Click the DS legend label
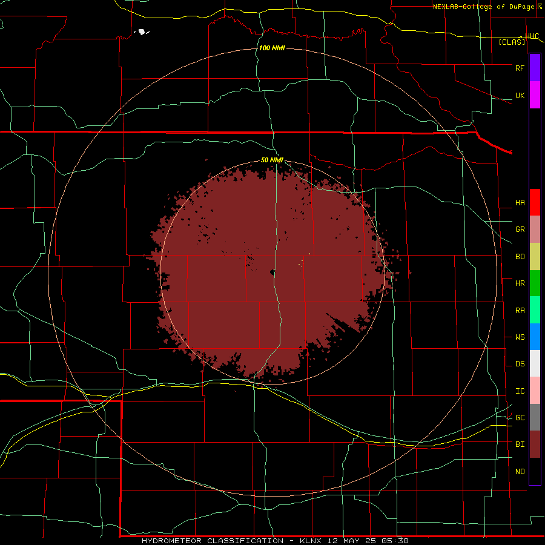Screen dimensions: 545x545 click(x=520, y=364)
